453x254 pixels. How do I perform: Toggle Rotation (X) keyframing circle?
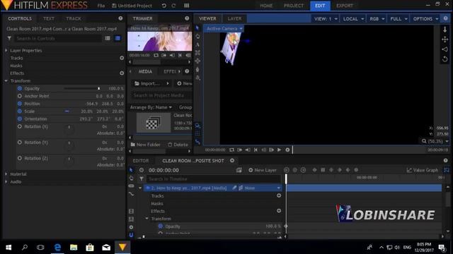point(20,126)
